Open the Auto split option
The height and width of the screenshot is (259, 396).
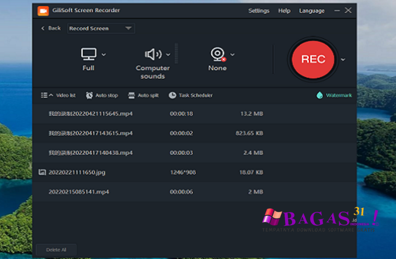(143, 95)
